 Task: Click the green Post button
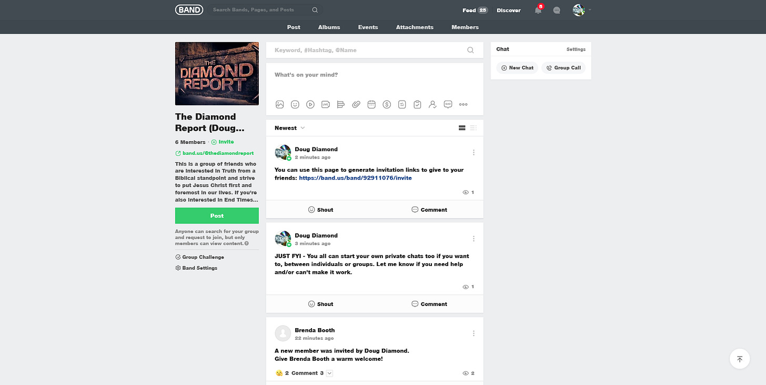point(217,216)
